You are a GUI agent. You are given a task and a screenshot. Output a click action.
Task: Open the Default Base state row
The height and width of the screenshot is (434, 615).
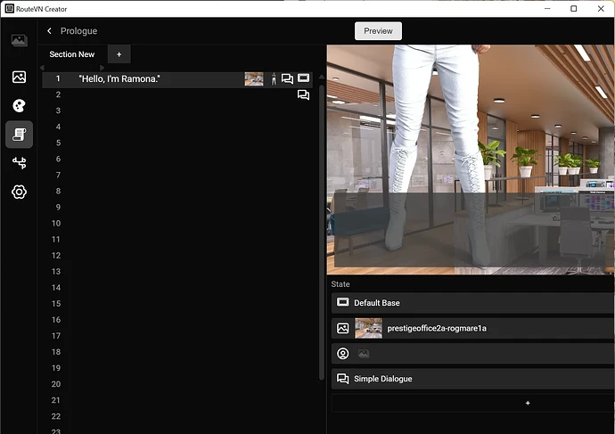(x=472, y=303)
